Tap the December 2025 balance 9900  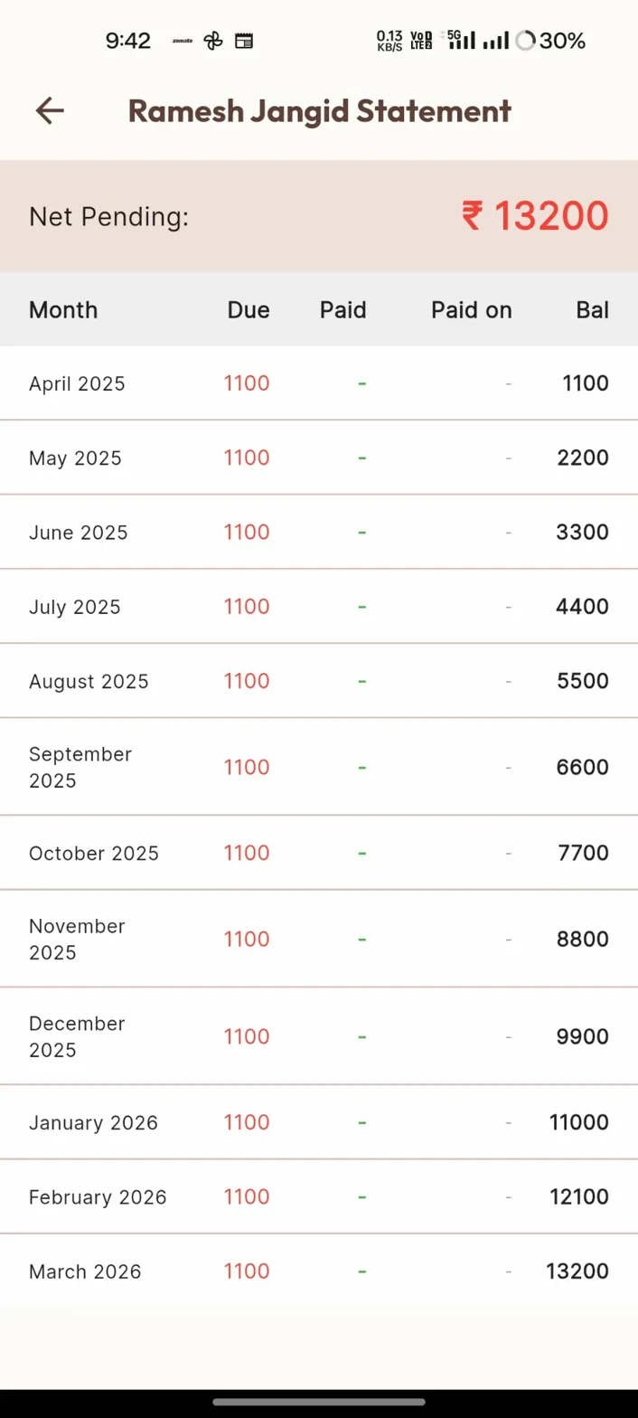tap(583, 1036)
